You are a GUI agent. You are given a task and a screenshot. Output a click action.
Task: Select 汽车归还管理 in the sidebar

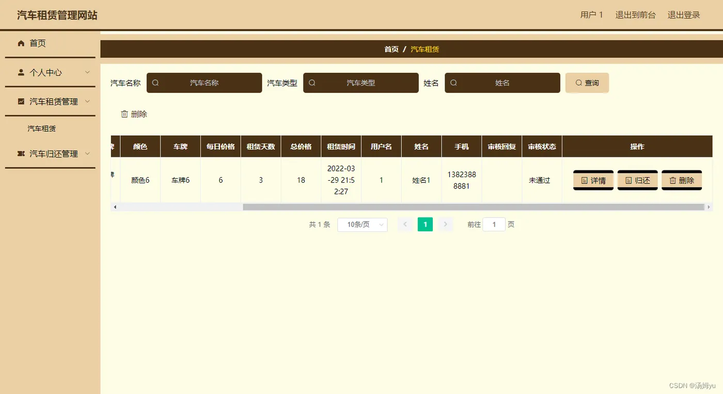(x=50, y=154)
